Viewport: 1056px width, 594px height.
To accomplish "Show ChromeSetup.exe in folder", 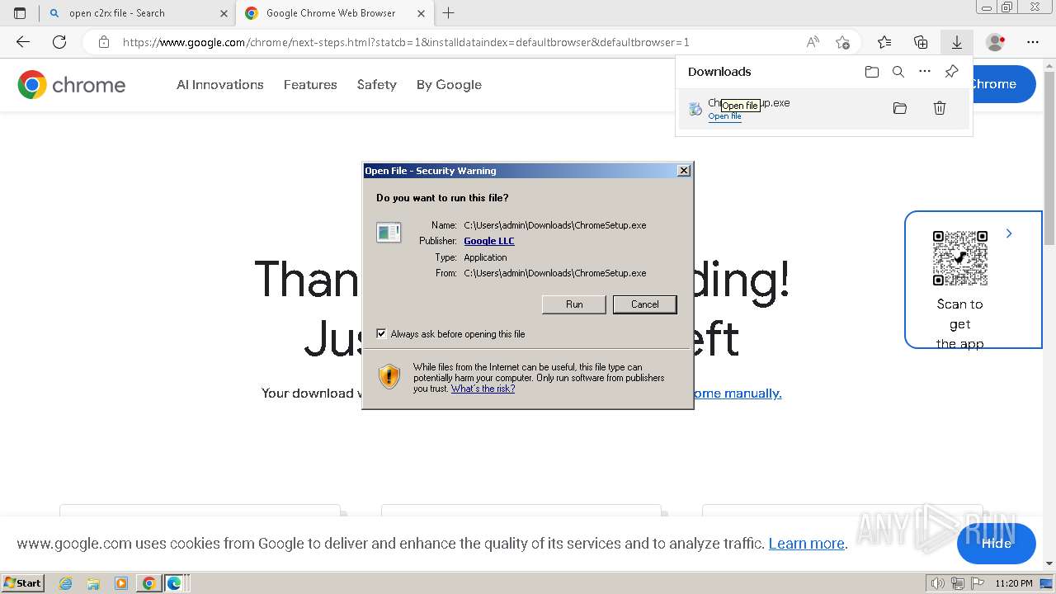I will click(900, 108).
